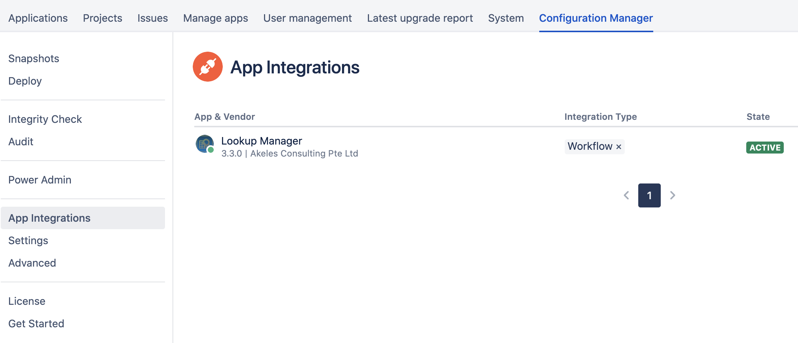Open Snapshots in the sidebar
The image size is (798, 343).
[x=34, y=58]
